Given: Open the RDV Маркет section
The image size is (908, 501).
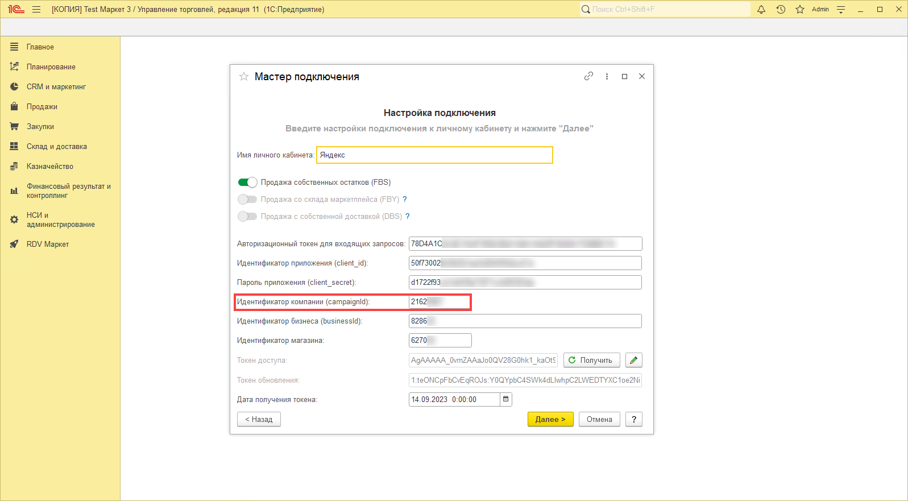Looking at the screenshot, I should [48, 245].
